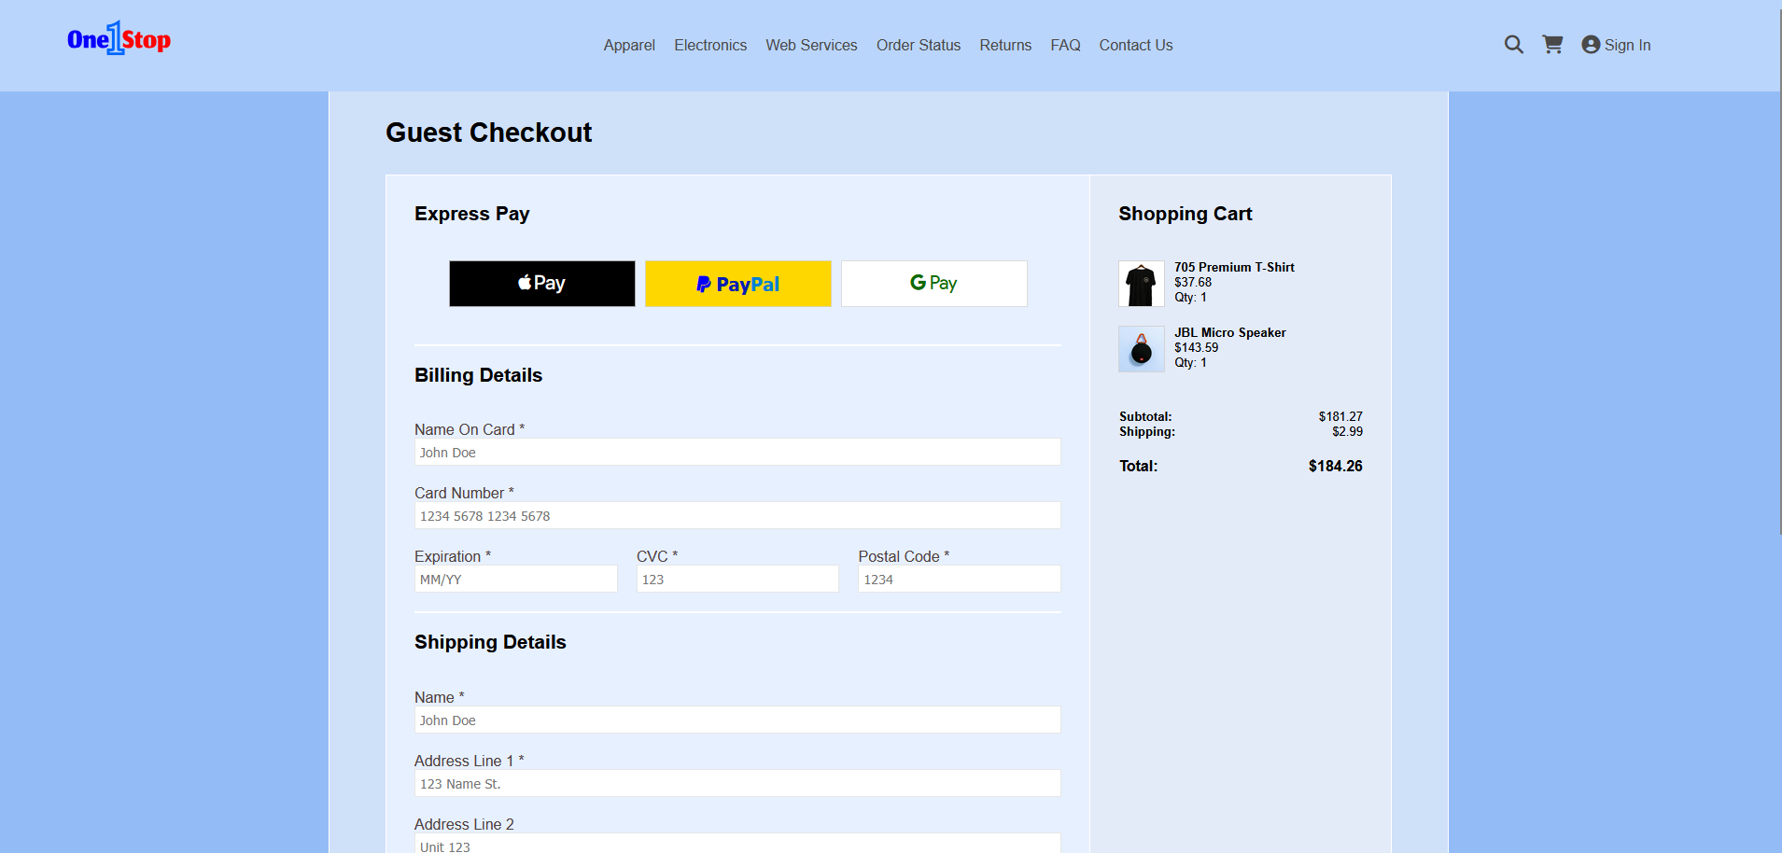Click the Express Pay heading
This screenshot has height=853, width=1782.
pyautogui.click(x=472, y=214)
